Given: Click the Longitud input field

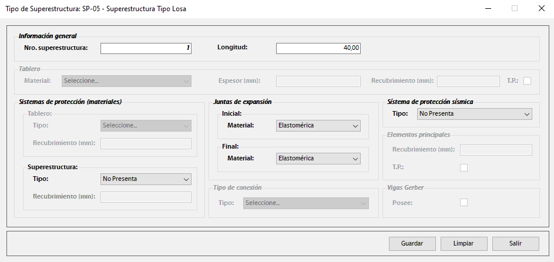Looking at the screenshot, I should point(318,48).
